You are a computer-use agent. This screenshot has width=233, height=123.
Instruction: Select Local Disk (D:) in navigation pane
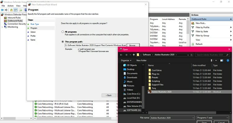pos(133,98)
